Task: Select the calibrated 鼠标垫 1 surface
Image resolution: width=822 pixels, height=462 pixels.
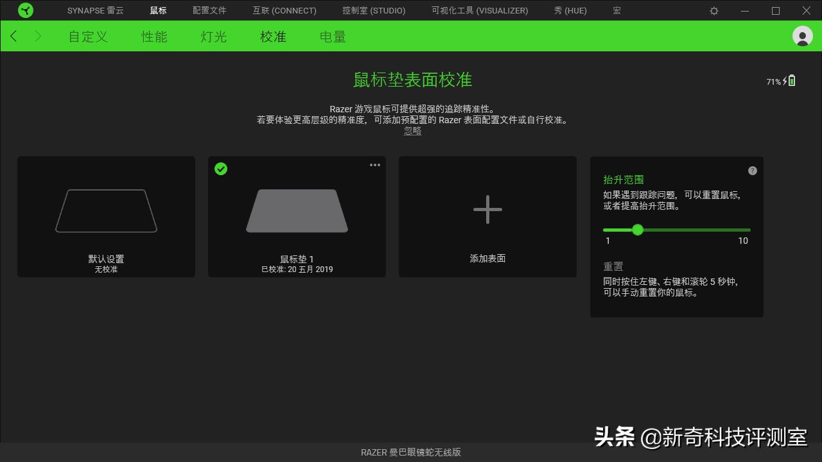Action: pos(297,216)
